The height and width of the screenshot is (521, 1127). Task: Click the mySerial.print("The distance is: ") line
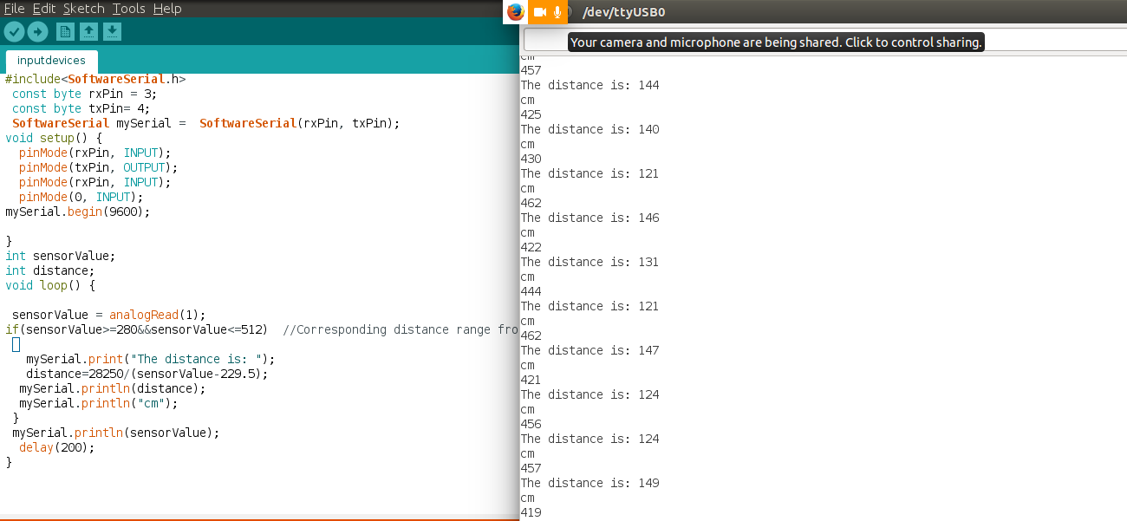coord(150,359)
